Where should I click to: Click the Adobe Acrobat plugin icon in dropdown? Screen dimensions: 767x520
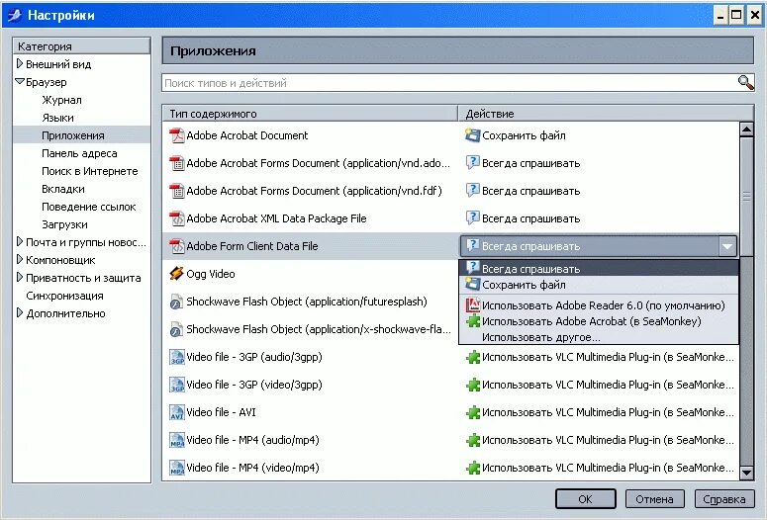coord(472,321)
